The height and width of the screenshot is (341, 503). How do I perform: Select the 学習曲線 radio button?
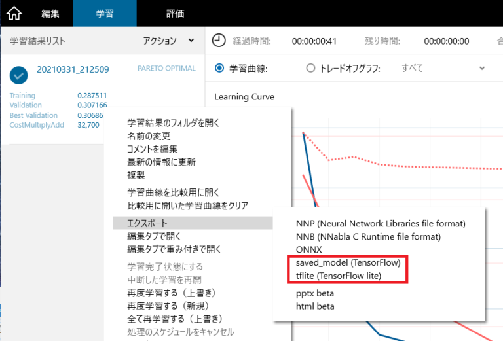click(x=219, y=68)
